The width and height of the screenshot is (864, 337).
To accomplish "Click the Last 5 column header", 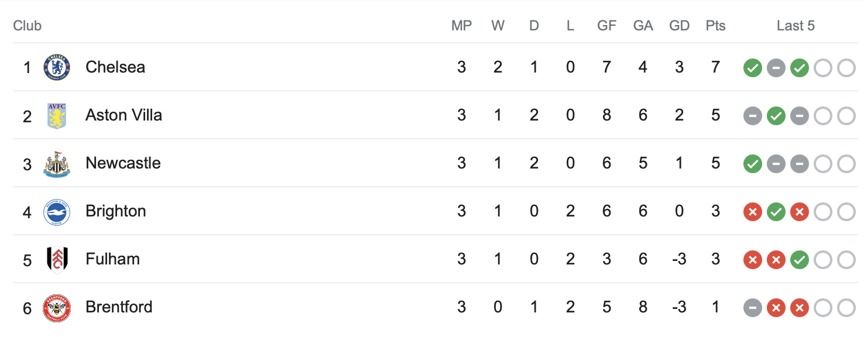I will point(796,26).
